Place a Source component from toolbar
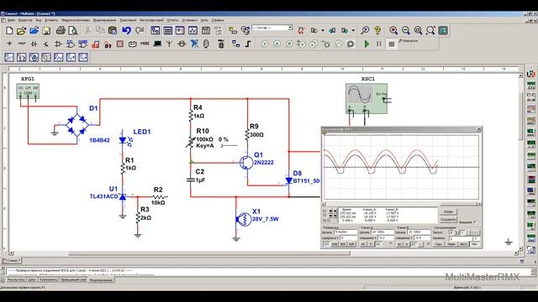Image resolution: width=538 pixels, height=302 pixels. (9, 44)
